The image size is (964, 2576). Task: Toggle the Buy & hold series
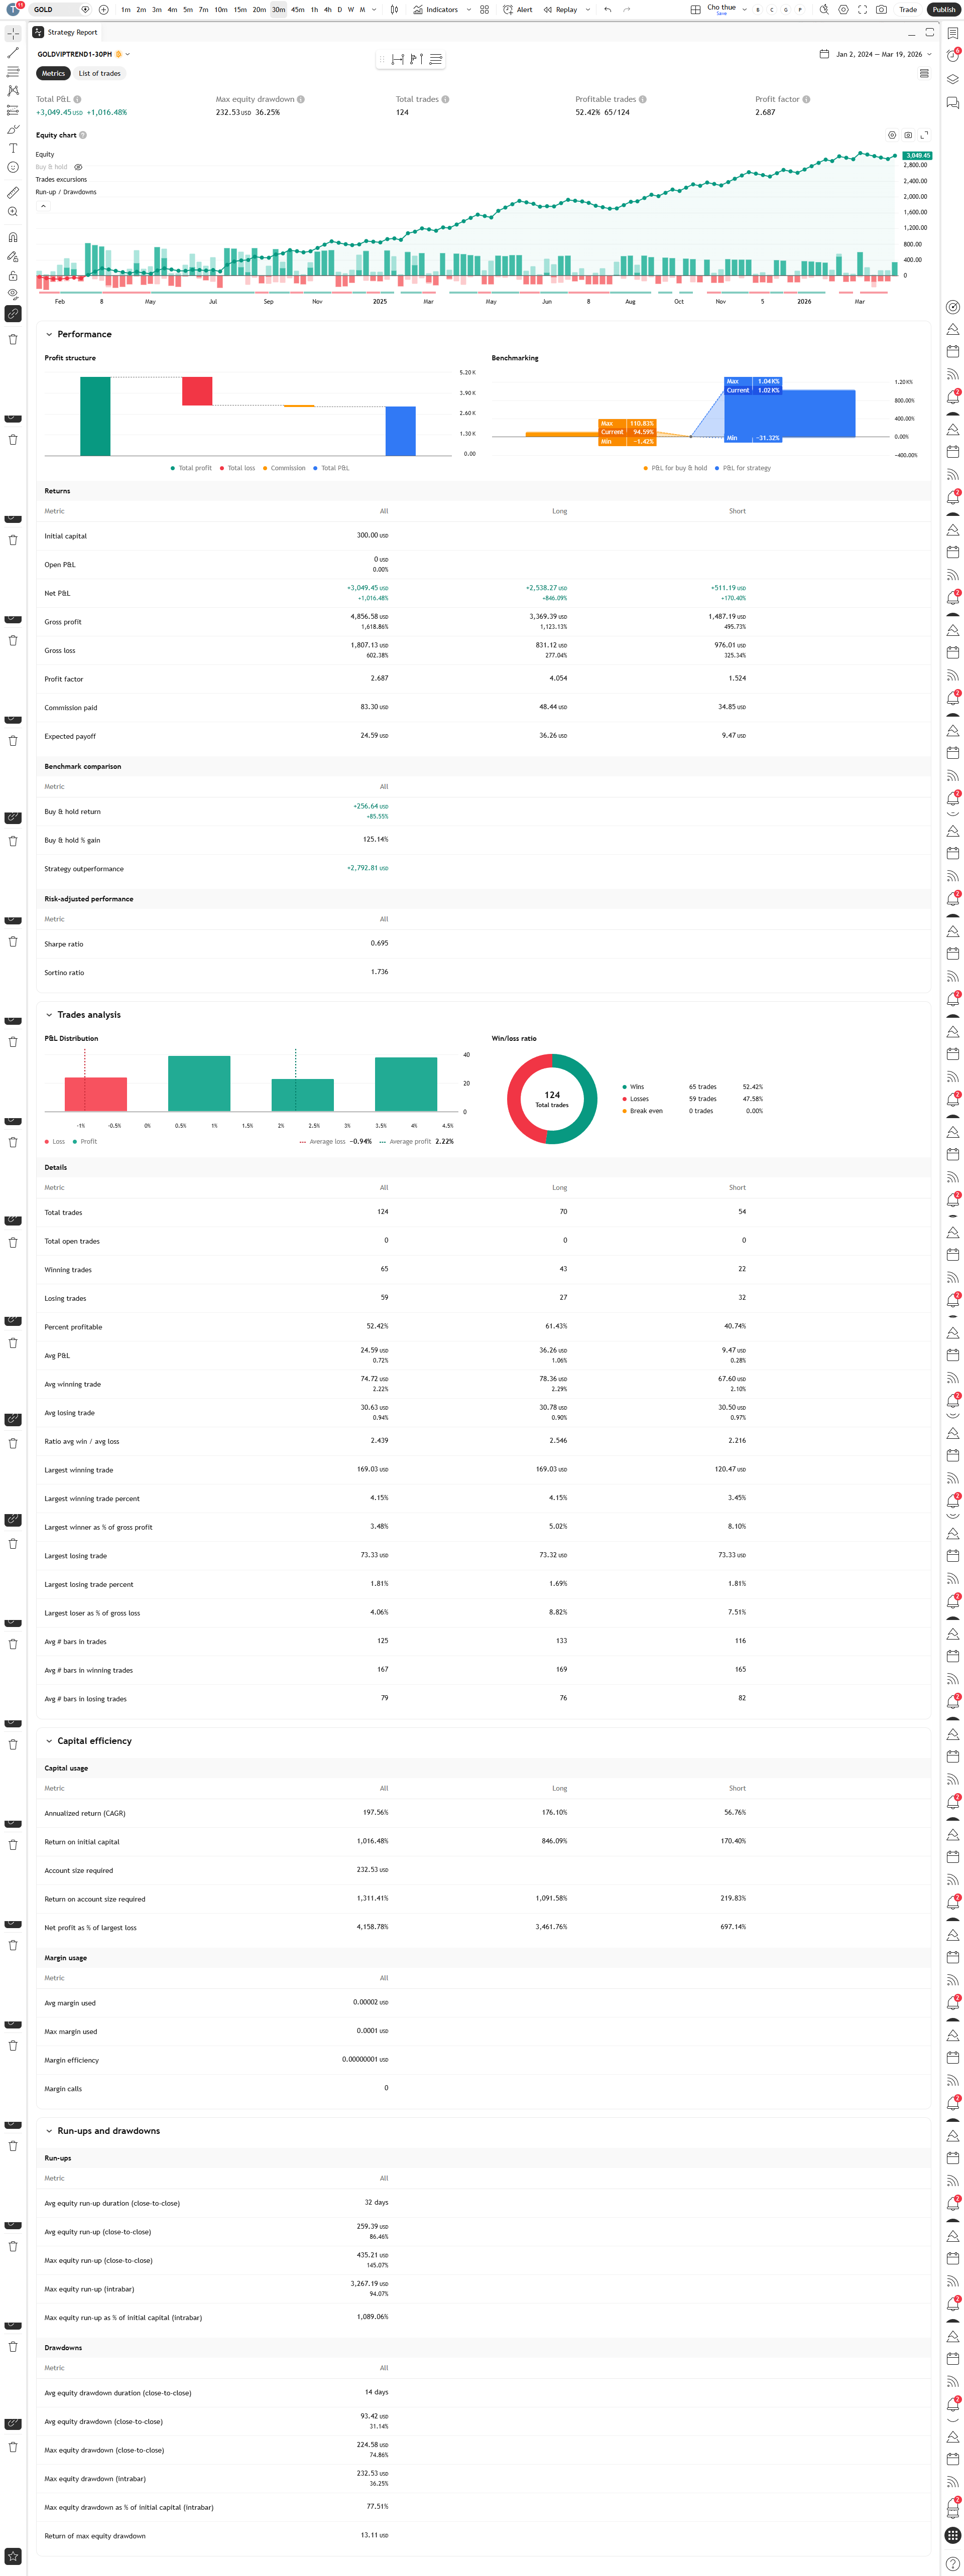pyautogui.click(x=51, y=167)
